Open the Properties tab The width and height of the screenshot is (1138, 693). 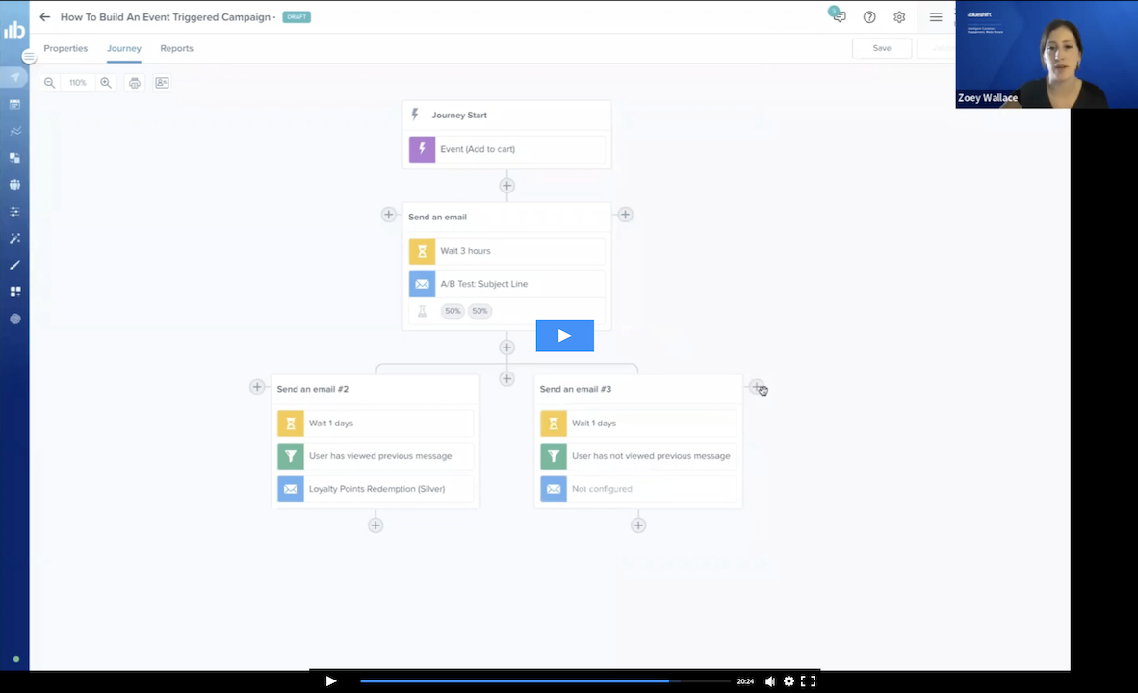65,49
